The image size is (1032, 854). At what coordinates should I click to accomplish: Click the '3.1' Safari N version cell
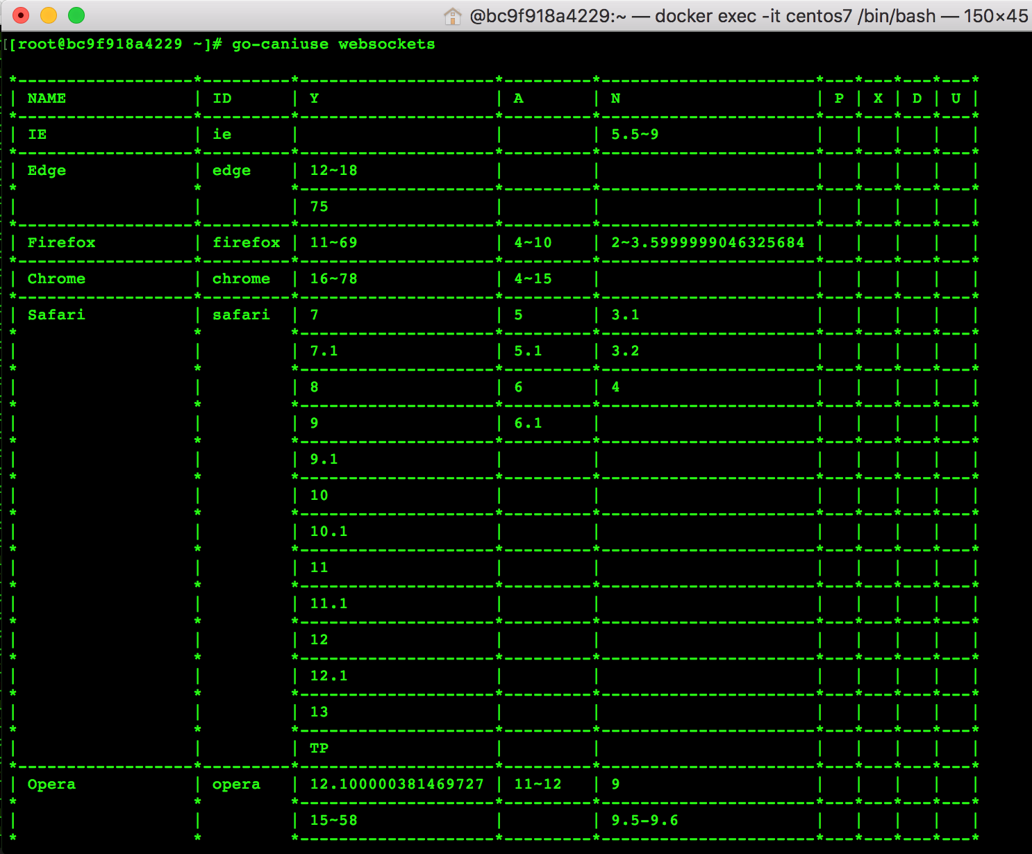pos(625,315)
